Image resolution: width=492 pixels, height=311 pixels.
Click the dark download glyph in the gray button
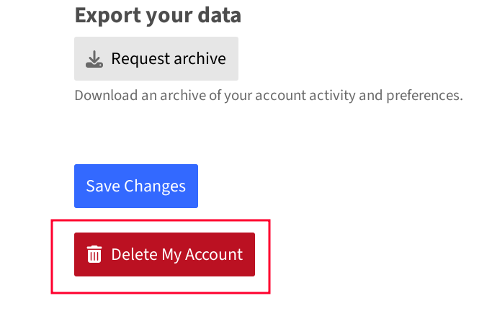pyautogui.click(x=94, y=59)
